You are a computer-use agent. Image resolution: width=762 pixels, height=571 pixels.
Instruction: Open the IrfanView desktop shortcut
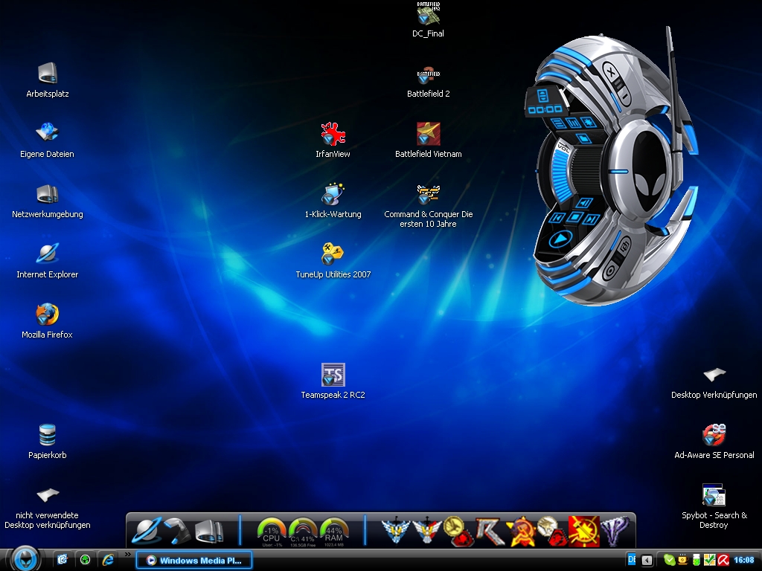click(x=333, y=141)
